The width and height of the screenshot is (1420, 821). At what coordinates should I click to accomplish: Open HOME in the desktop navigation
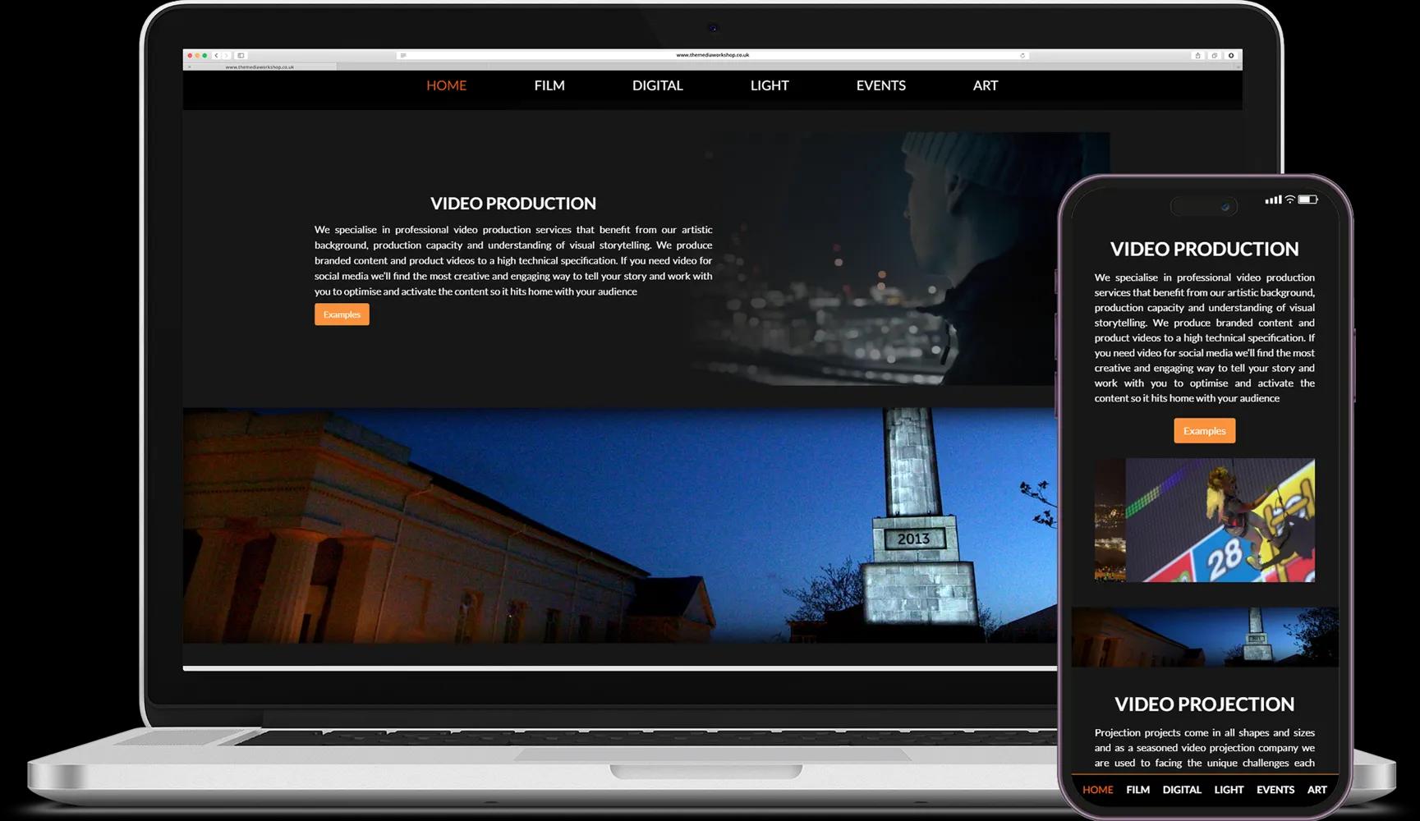pyautogui.click(x=446, y=85)
